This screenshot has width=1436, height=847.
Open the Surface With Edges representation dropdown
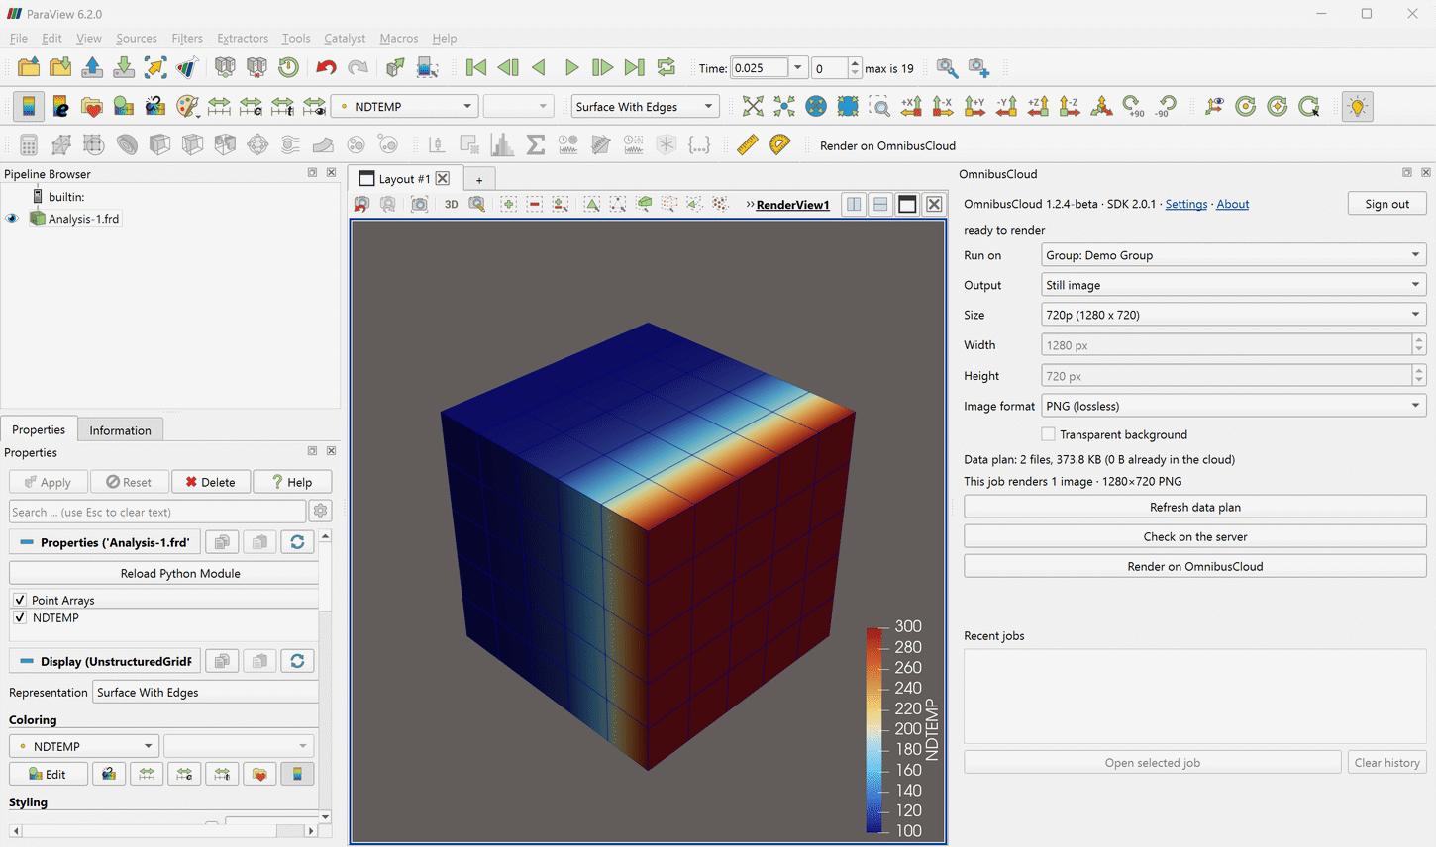click(645, 107)
